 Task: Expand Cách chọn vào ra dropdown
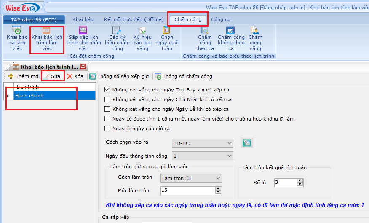[228, 143]
